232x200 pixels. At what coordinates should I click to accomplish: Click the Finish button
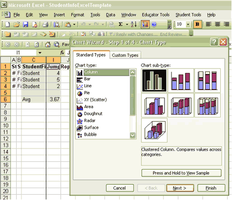coord(211,188)
